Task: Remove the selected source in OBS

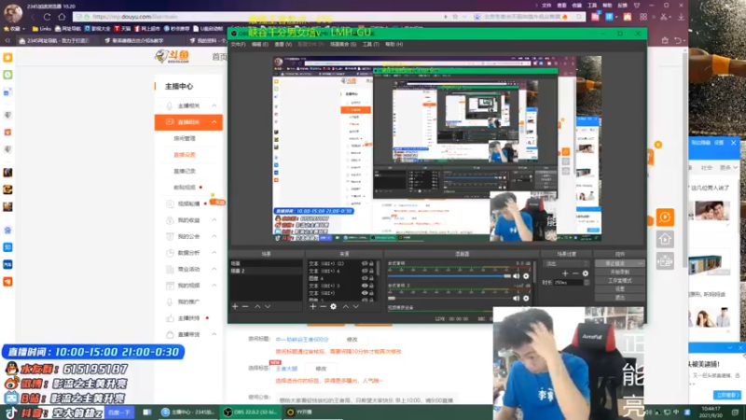Action: (323, 307)
